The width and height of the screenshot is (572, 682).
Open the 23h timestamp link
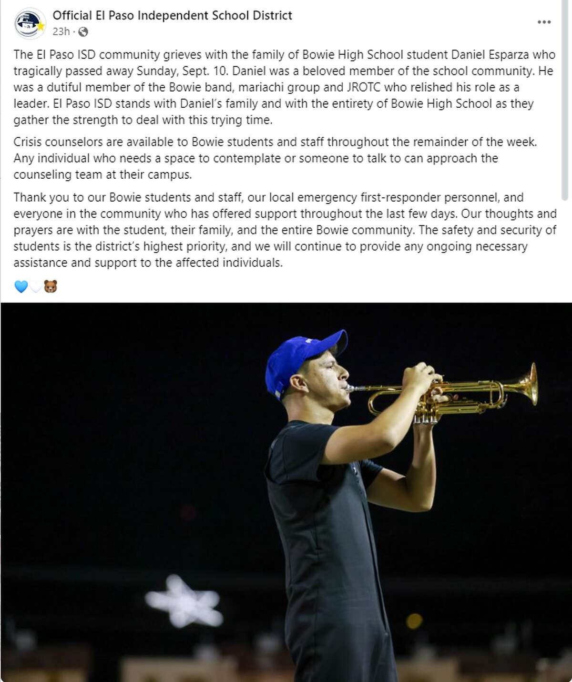point(61,31)
